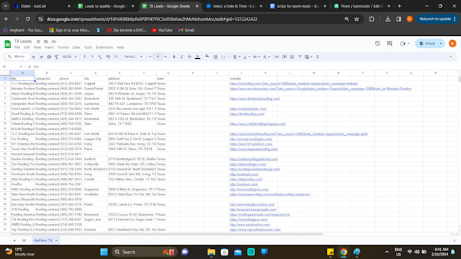Open Data menu

click(76, 47)
